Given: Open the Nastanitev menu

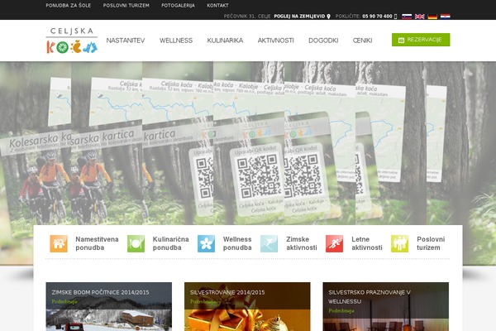Looking at the screenshot, I should click(x=126, y=41).
